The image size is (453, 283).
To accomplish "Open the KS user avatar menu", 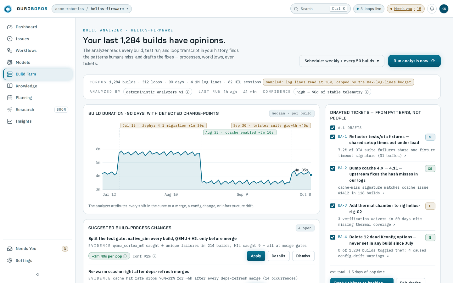I will pyautogui.click(x=444, y=9).
